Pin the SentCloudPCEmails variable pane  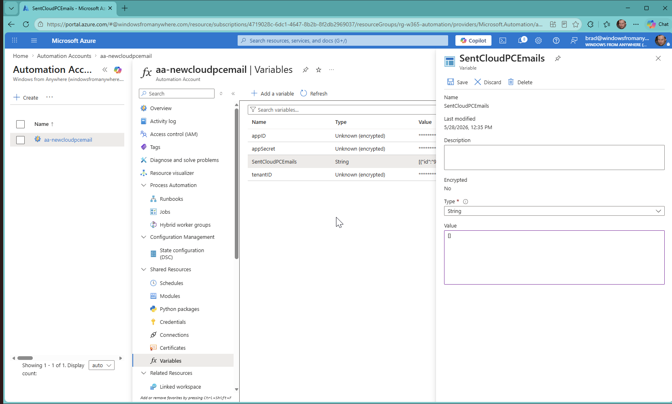[557, 58]
